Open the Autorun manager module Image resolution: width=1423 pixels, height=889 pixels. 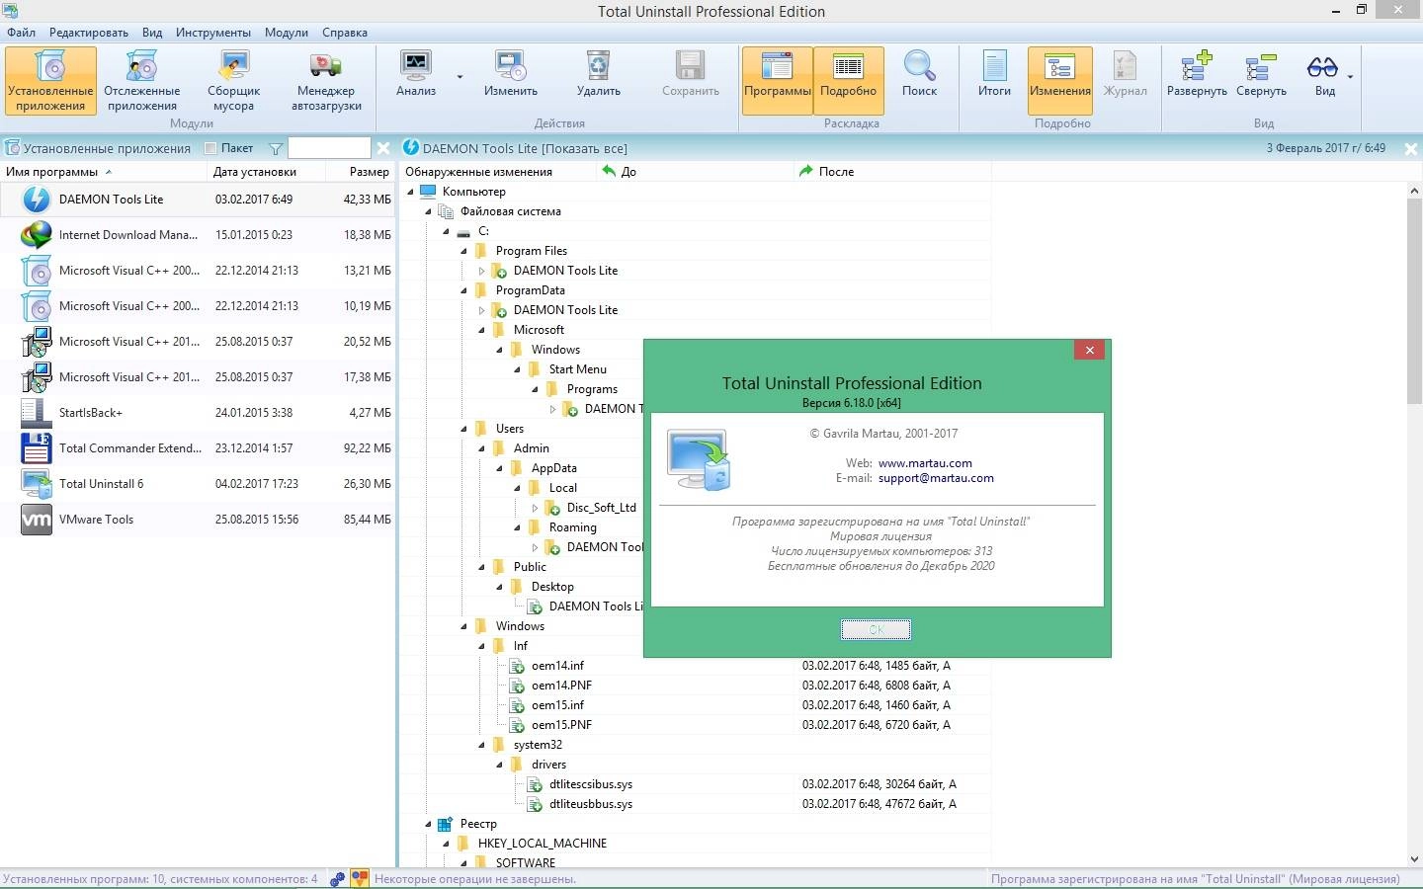(x=326, y=81)
